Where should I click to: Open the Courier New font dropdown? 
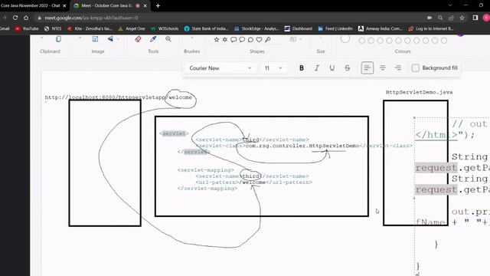220,68
